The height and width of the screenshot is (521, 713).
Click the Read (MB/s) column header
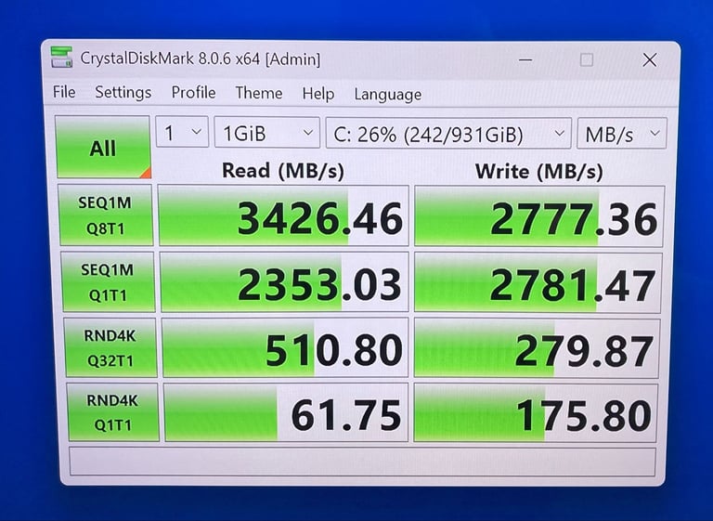point(283,171)
